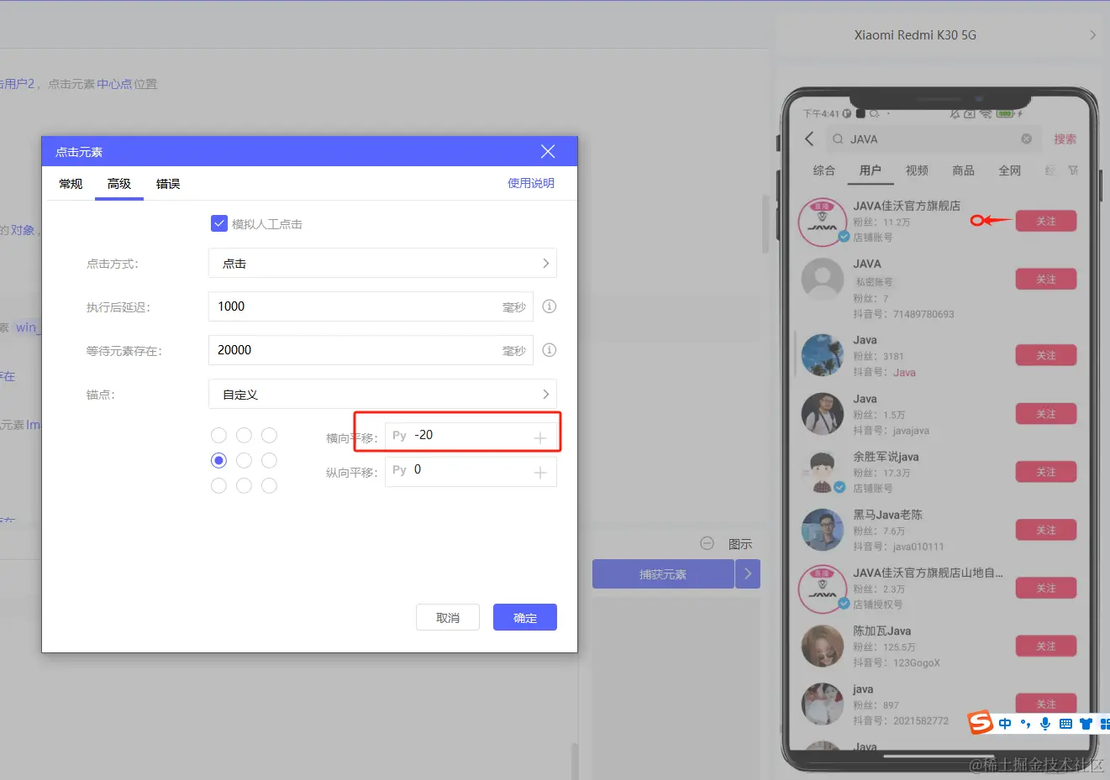Follow the 私密账号 JAVA user
The height and width of the screenshot is (780, 1110).
(1046, 279)
